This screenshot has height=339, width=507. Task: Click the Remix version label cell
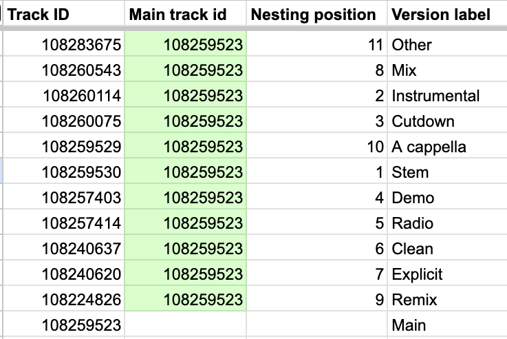(448, 298)
